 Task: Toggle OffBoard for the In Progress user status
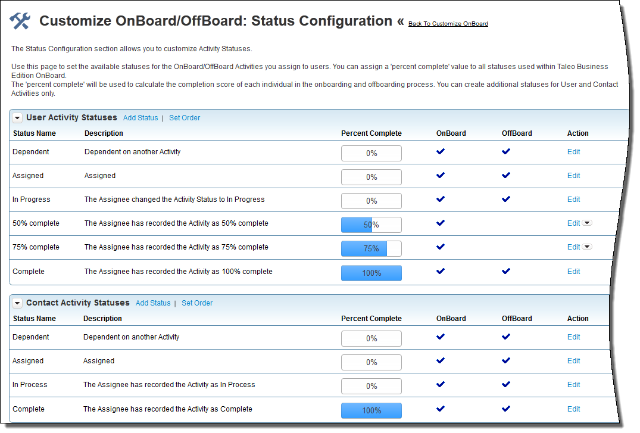[x=506, y=199]
